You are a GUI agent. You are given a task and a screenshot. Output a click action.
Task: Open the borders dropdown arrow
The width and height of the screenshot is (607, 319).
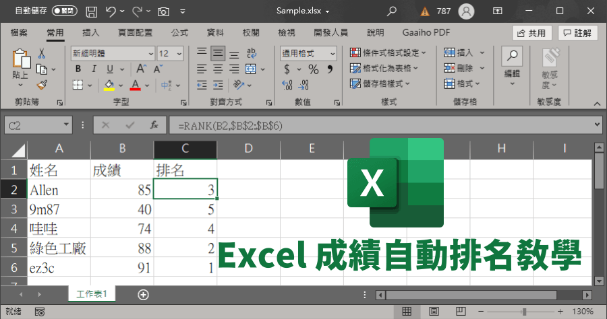[x=90, y=85]
